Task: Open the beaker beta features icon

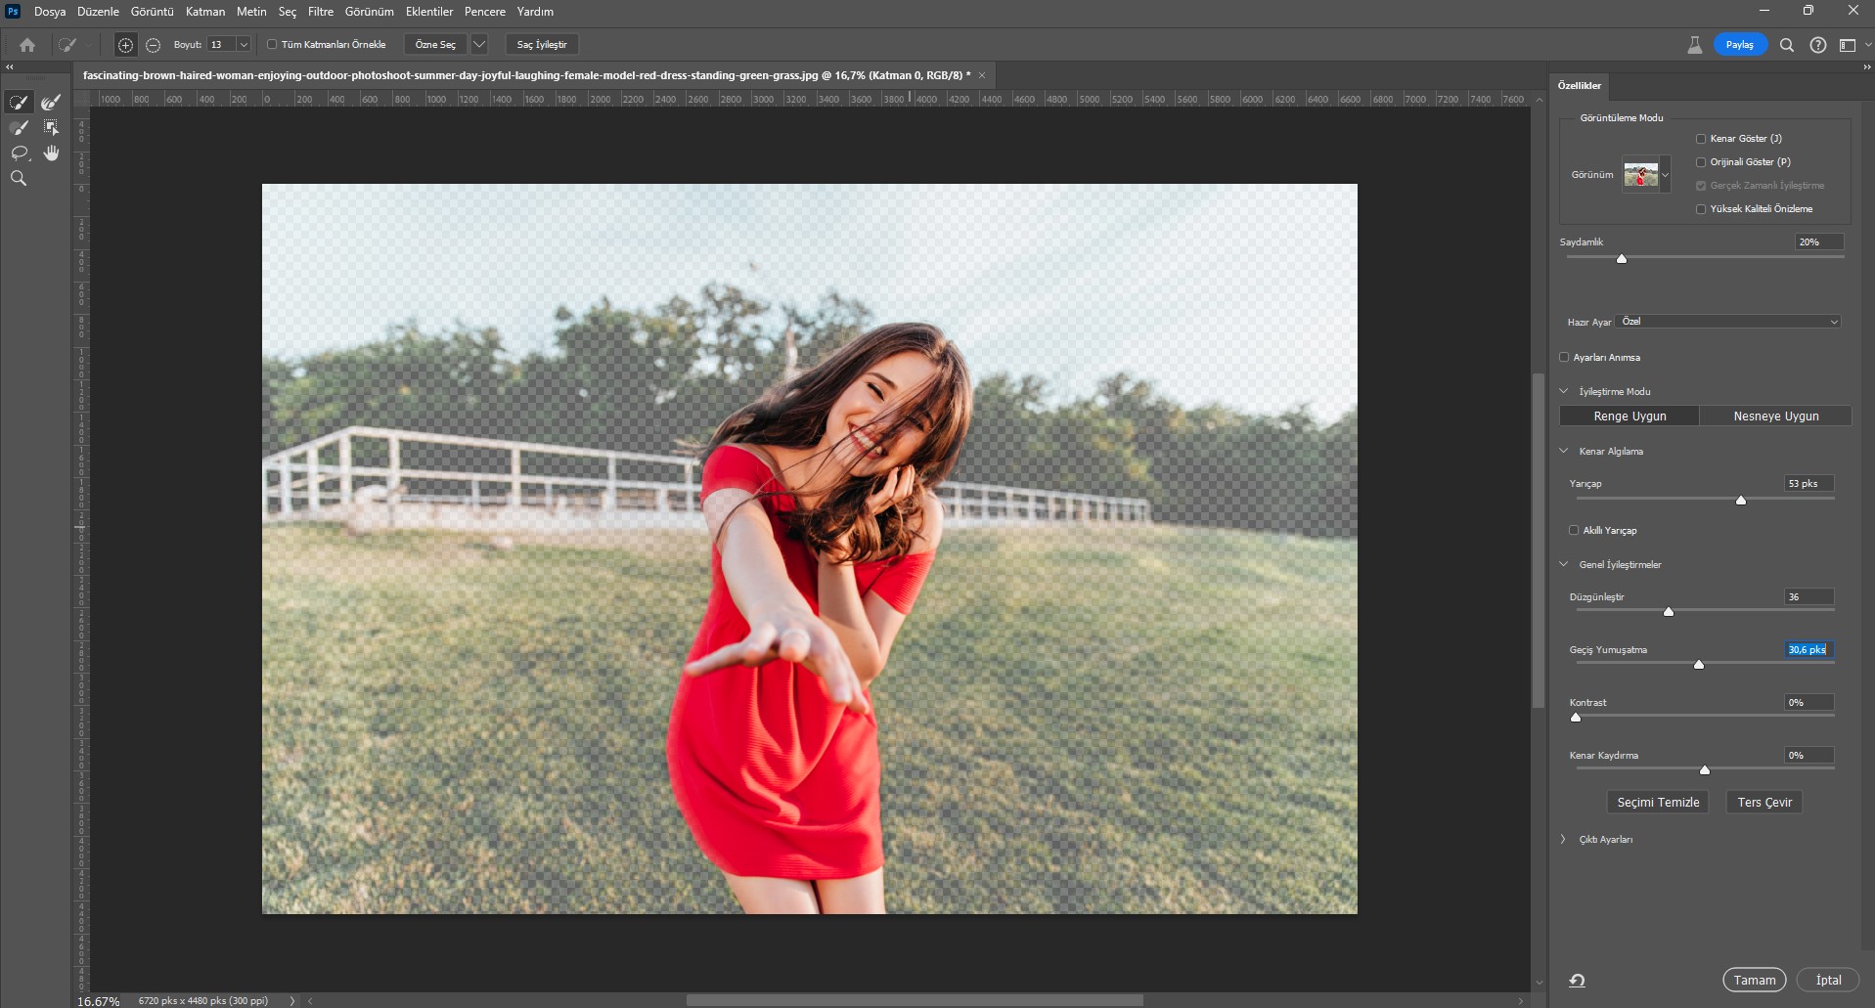Action: 1695,45
